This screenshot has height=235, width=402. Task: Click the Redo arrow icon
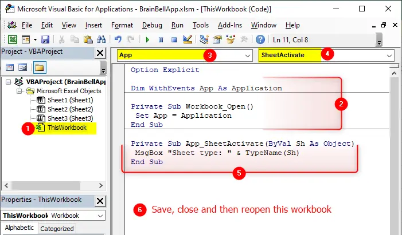point(131,39)
